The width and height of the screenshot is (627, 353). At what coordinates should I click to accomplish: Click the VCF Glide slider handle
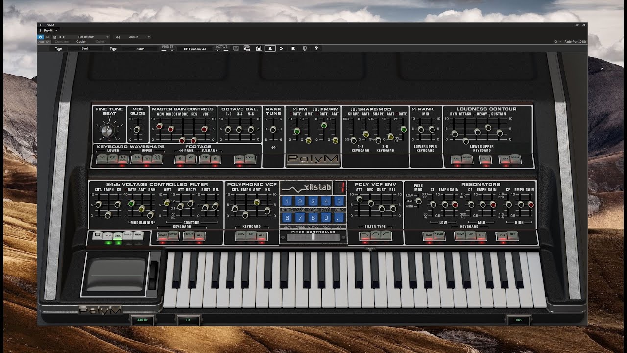[137, 129]
